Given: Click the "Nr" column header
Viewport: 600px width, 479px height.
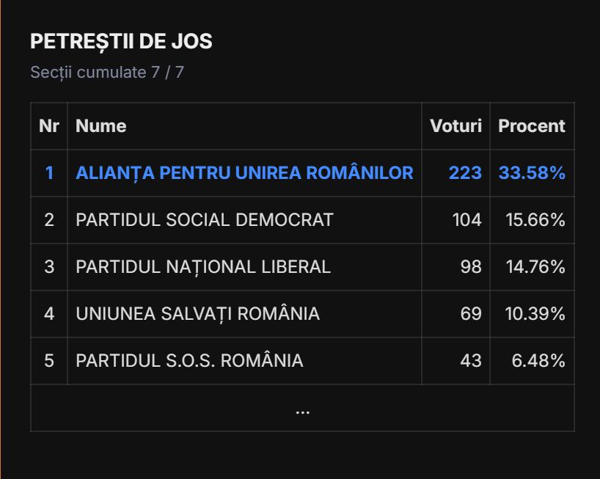Looking at the screenshot, I should [x=49, y=126].
